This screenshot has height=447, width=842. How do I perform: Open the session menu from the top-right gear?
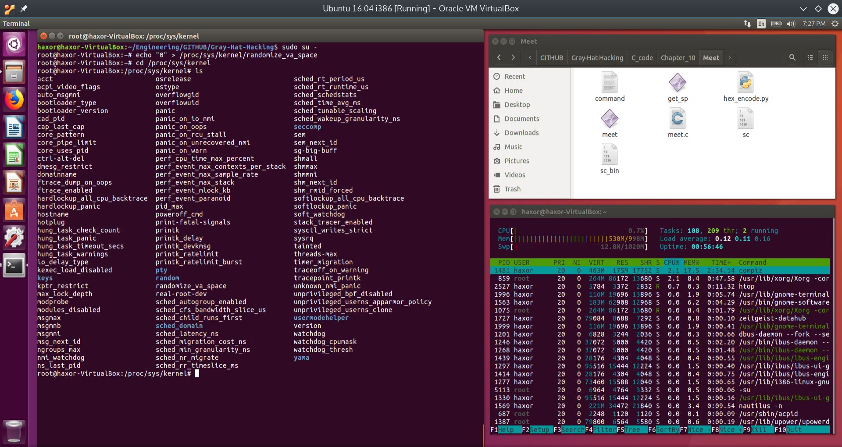[x=834, y=24]
